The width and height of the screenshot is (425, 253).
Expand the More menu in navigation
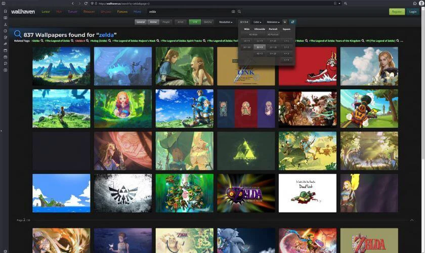[x=138, y=12]
